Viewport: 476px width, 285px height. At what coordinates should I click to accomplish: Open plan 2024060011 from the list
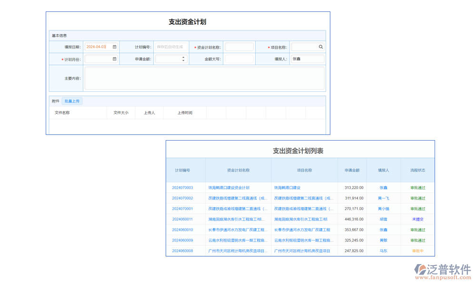click(182, 219)
